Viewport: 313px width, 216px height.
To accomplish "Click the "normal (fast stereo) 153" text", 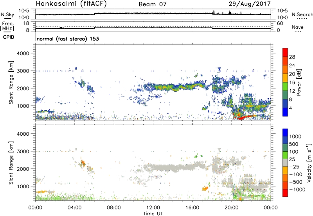I will (68, 39).
